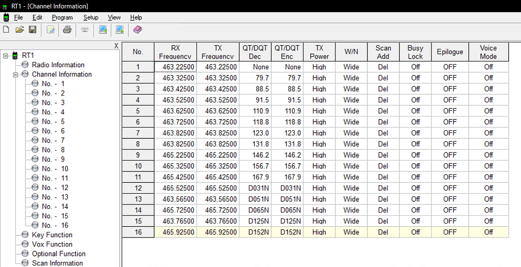
Task: Click the Edit notepad toolbar icon
Action: (x=50, y=29)
